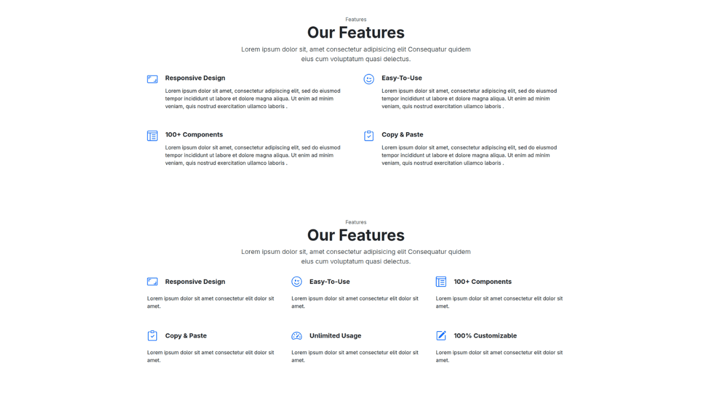The width and height of the screenshot is (712, 400).
Task: Click the list icon next to lower 100+ Components
Action: (x=441, y=282)
